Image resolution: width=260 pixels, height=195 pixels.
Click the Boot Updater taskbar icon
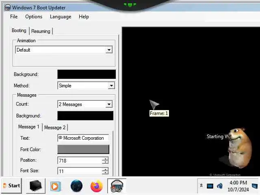click(x=117, y=186)
